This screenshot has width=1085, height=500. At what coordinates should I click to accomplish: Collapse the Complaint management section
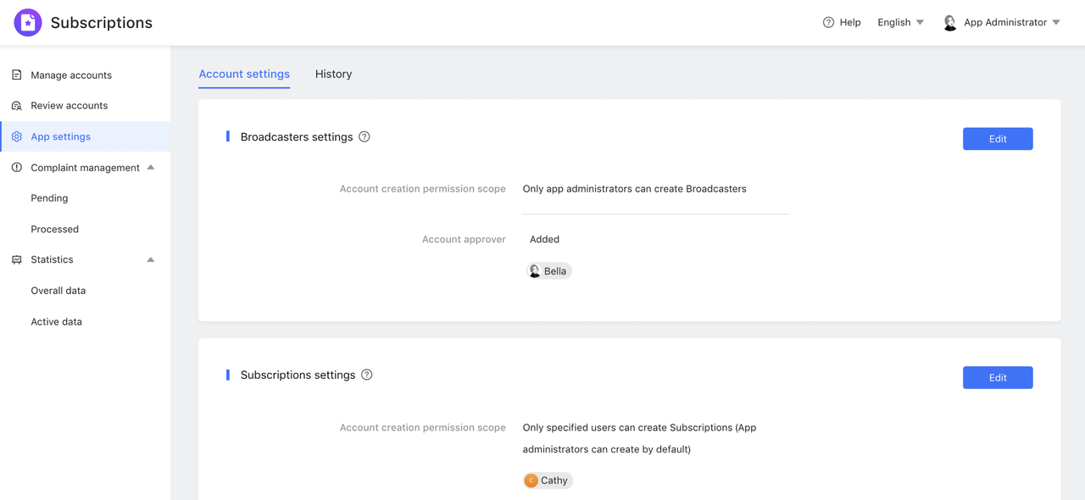point(151,168)
